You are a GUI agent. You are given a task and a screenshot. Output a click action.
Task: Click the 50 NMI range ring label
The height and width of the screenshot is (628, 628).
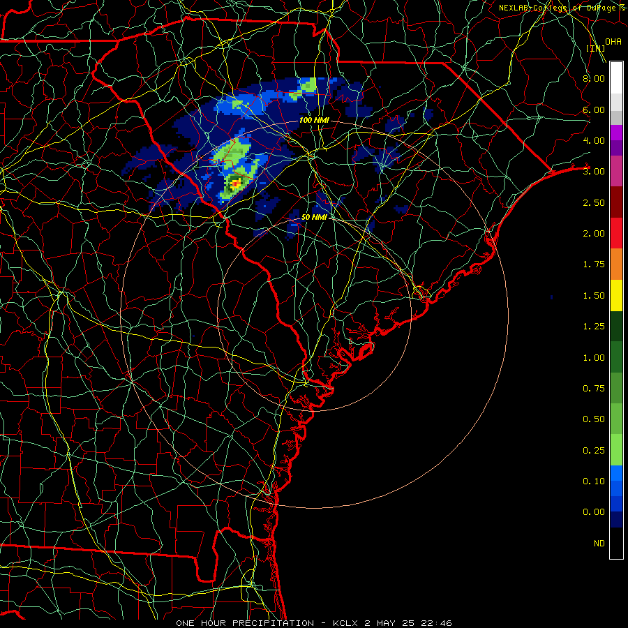(x=314, y=217)
